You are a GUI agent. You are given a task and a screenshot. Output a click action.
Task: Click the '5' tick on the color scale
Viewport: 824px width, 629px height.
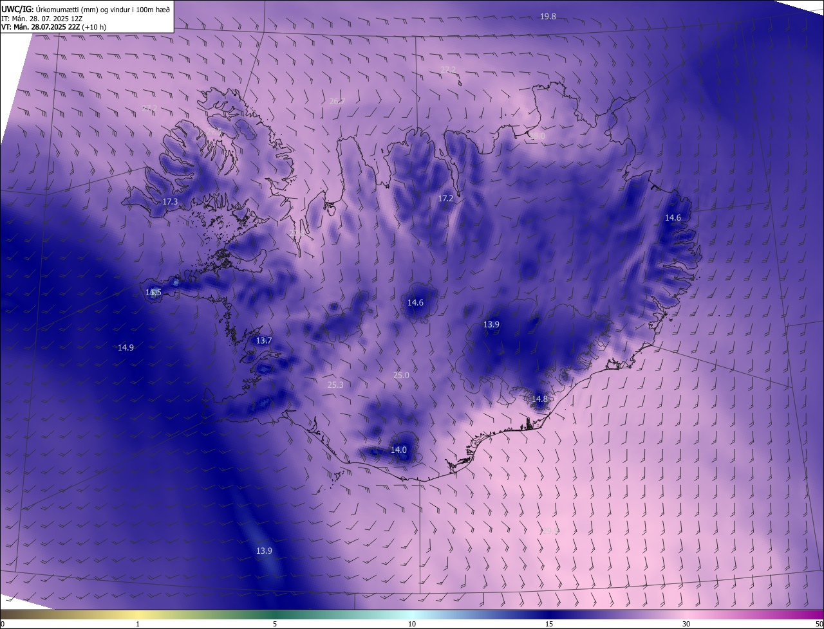[275, 624]
